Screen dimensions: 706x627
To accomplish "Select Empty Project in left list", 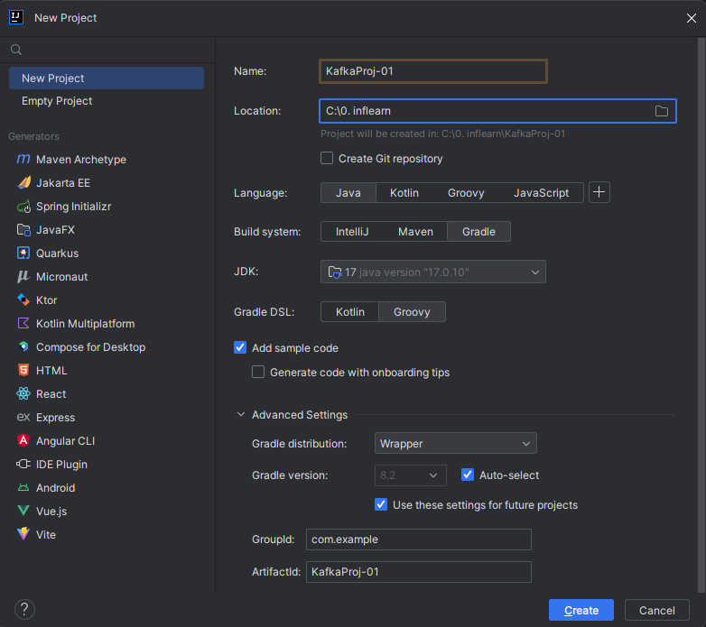I will (x=107, y=101).
